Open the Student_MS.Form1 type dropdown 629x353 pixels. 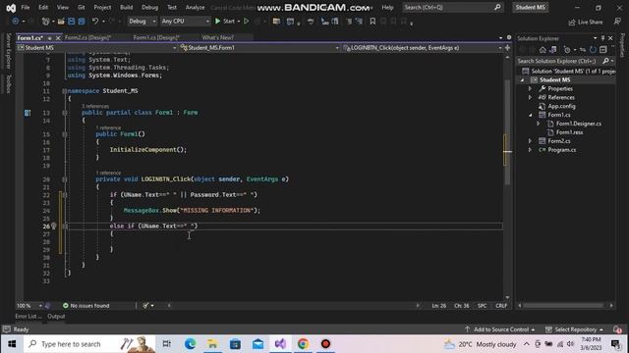pyautogui.click(x=259, y=48)
